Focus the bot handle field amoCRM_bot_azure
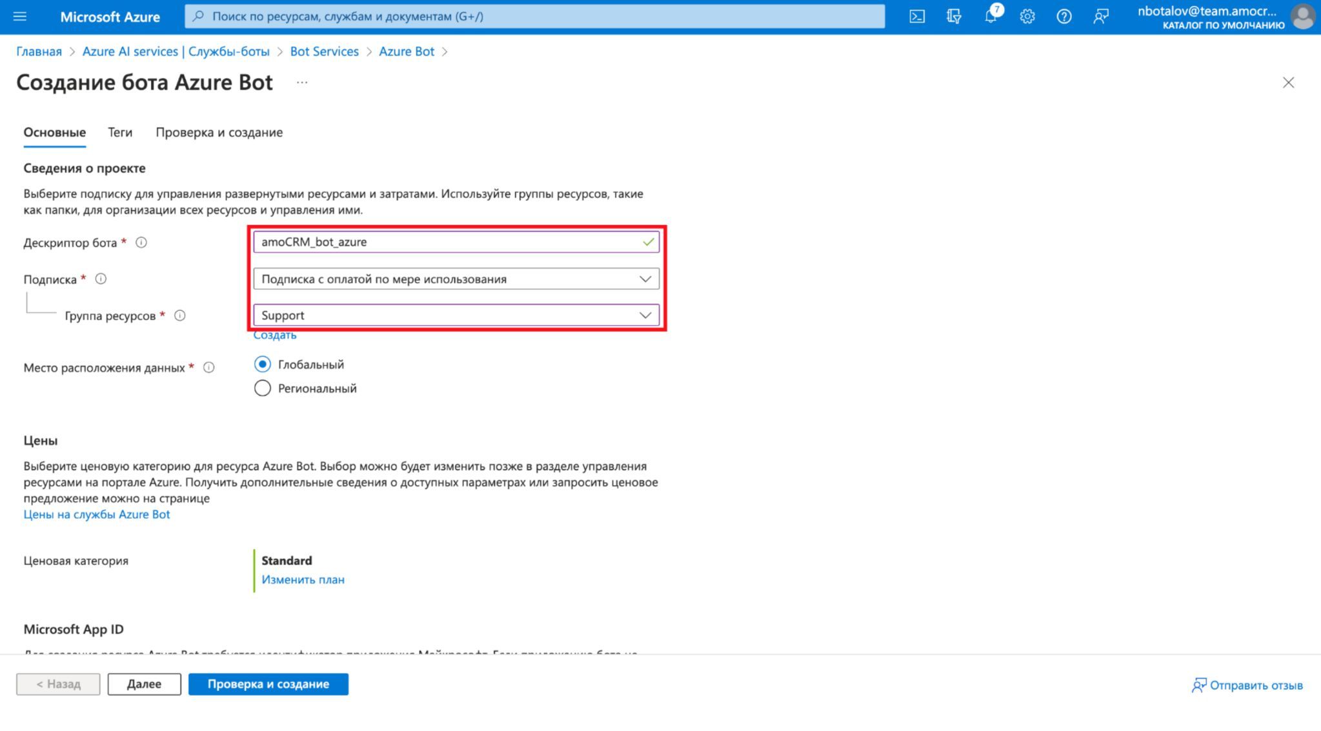This screenshot has width=1321, height=731. 456,242
